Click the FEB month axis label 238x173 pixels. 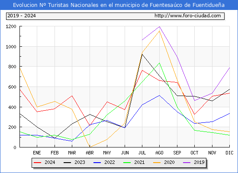tap(55, 153)
